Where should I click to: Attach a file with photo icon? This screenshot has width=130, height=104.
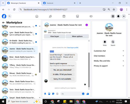pyautogui.click(x=49, y=94)
